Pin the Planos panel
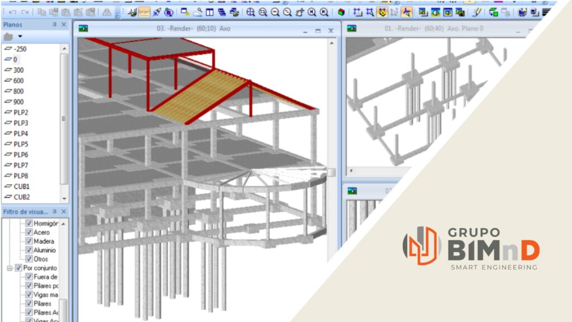Screen dimensions: 572x322 tap(55, 25)
